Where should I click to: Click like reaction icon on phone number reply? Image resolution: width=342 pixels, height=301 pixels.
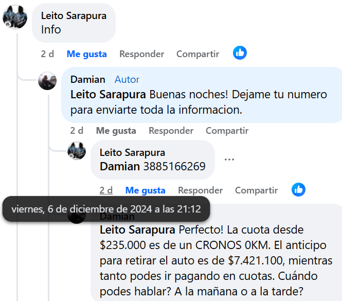[298, 189]
